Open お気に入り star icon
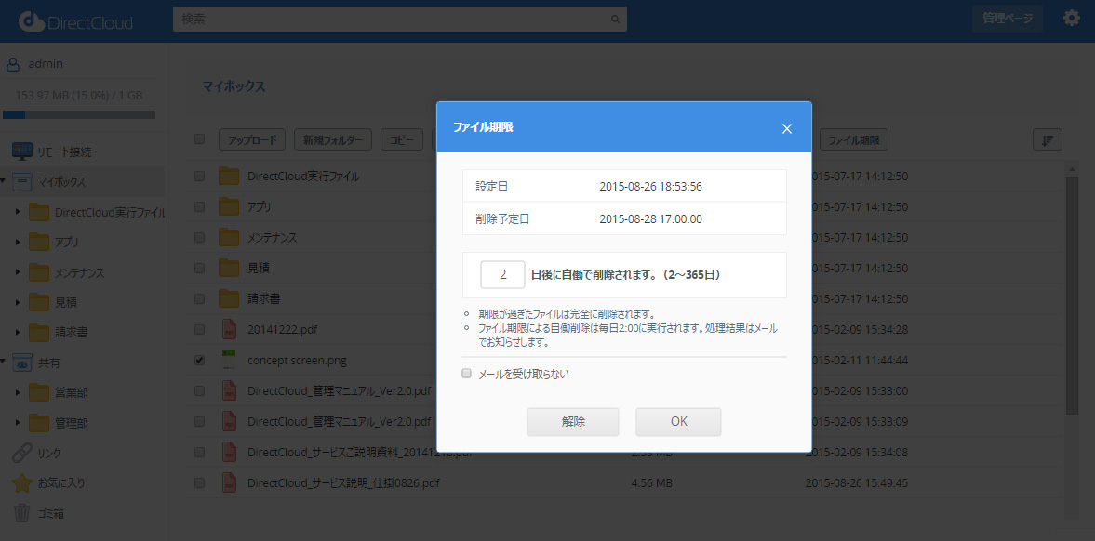The width and height of the screenshot is (1095, 541). 22,482
